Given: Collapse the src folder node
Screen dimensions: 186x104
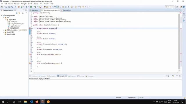Looking at the screenshot, I should click(x=3, y=18).
